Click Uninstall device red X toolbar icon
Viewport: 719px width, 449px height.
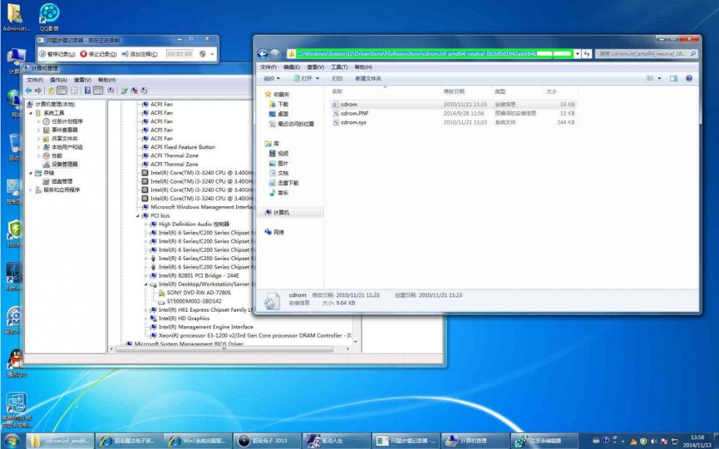[x=134, y=91]
